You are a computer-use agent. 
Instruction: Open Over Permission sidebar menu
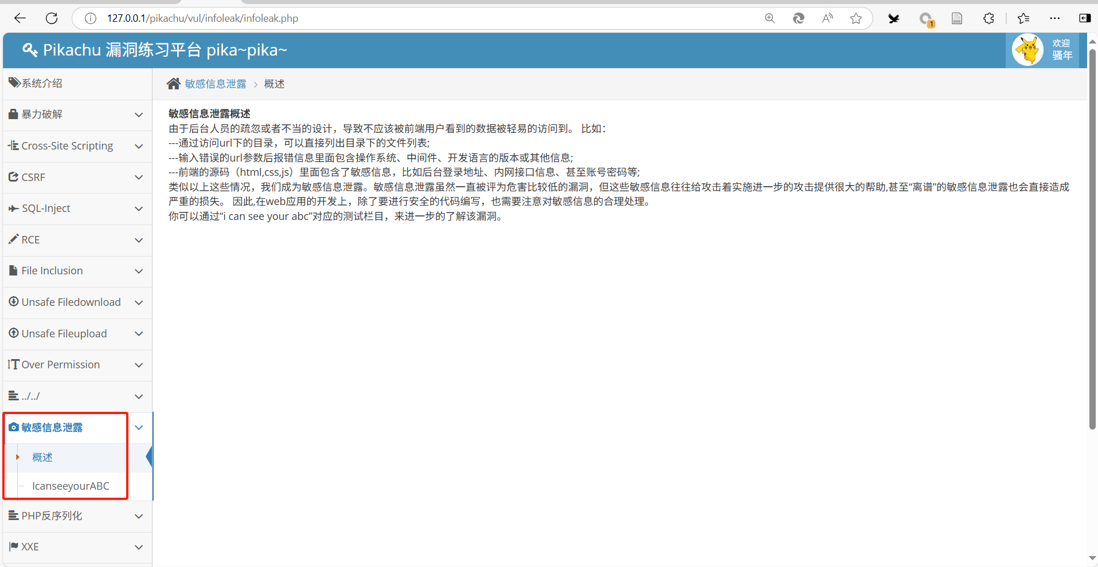[x=77, y=365]
